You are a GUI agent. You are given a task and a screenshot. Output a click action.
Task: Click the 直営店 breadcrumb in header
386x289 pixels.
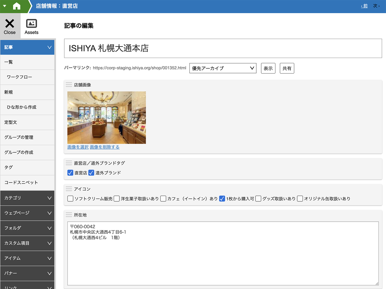(70, 6)
